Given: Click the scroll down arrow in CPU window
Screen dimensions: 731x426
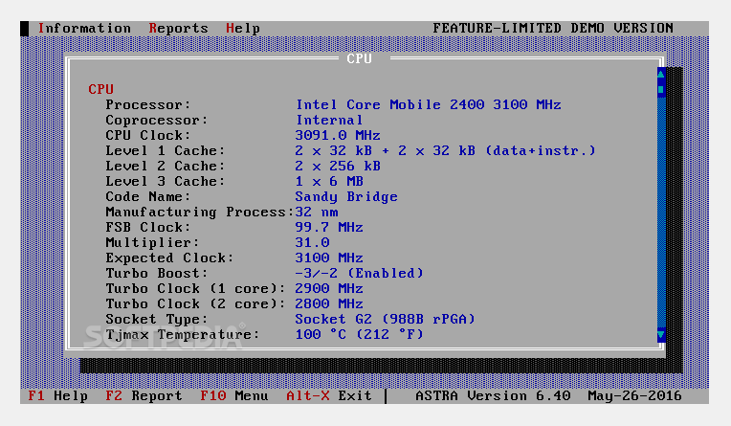Looking at the screenshot, I should click(x=660, y=334).
